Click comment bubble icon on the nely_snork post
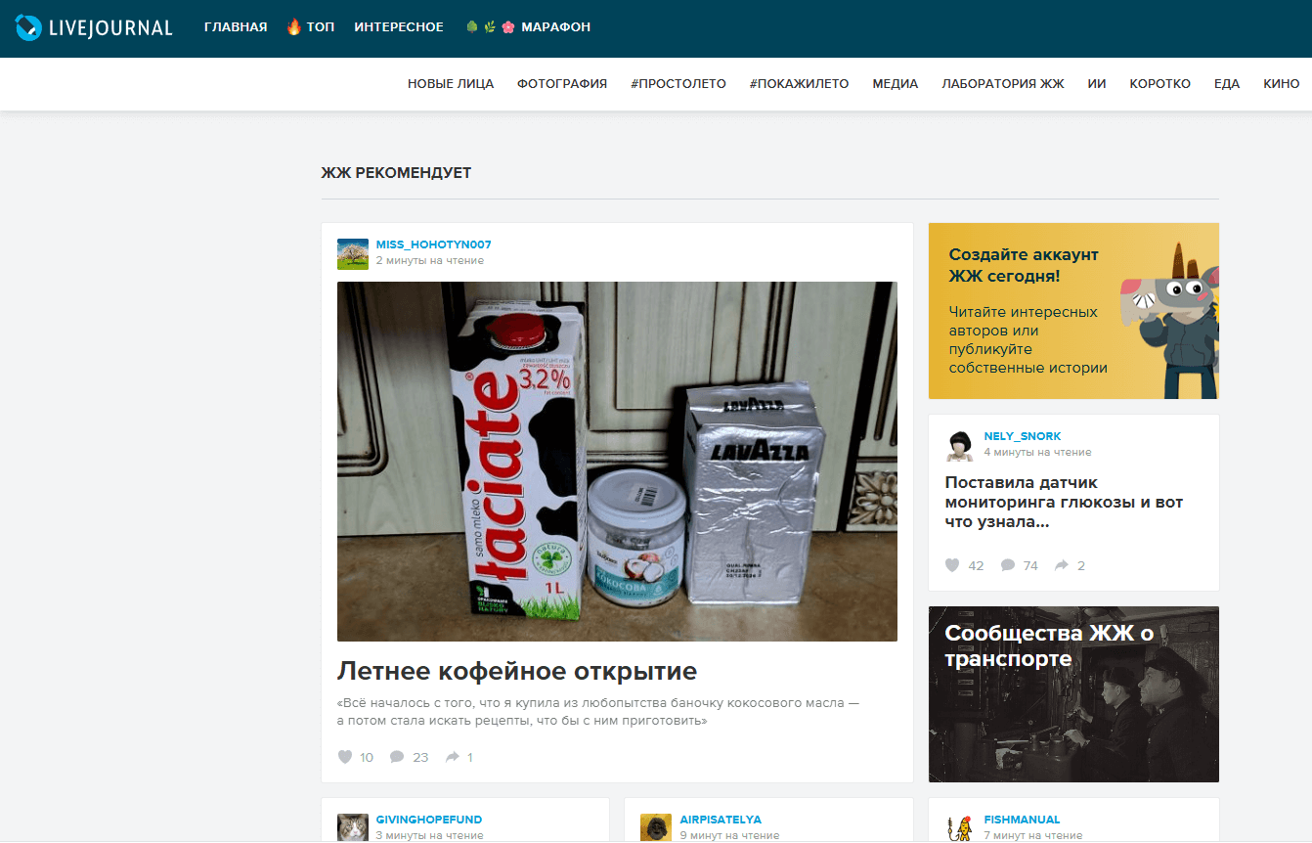This screenshot has height=843, width=1312. [1007, 565]
